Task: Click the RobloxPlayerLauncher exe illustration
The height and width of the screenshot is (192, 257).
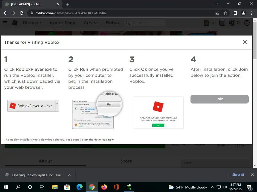Action: point(33,106)
